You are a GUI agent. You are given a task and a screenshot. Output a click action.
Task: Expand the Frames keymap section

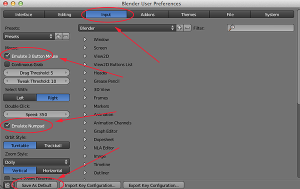click(x=85, y=98)
